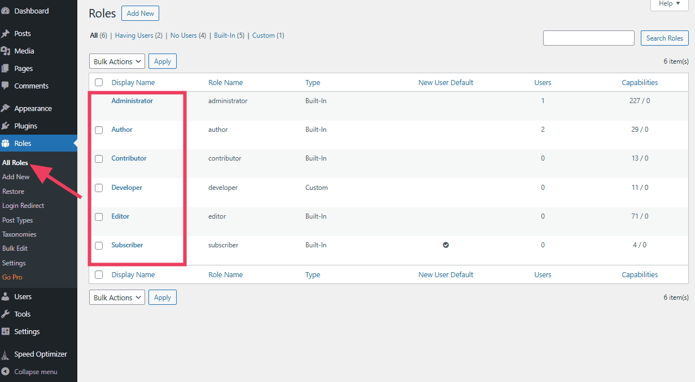
Task: Open the Bulk Actions dropdown
Action: [x=117, y=61]
